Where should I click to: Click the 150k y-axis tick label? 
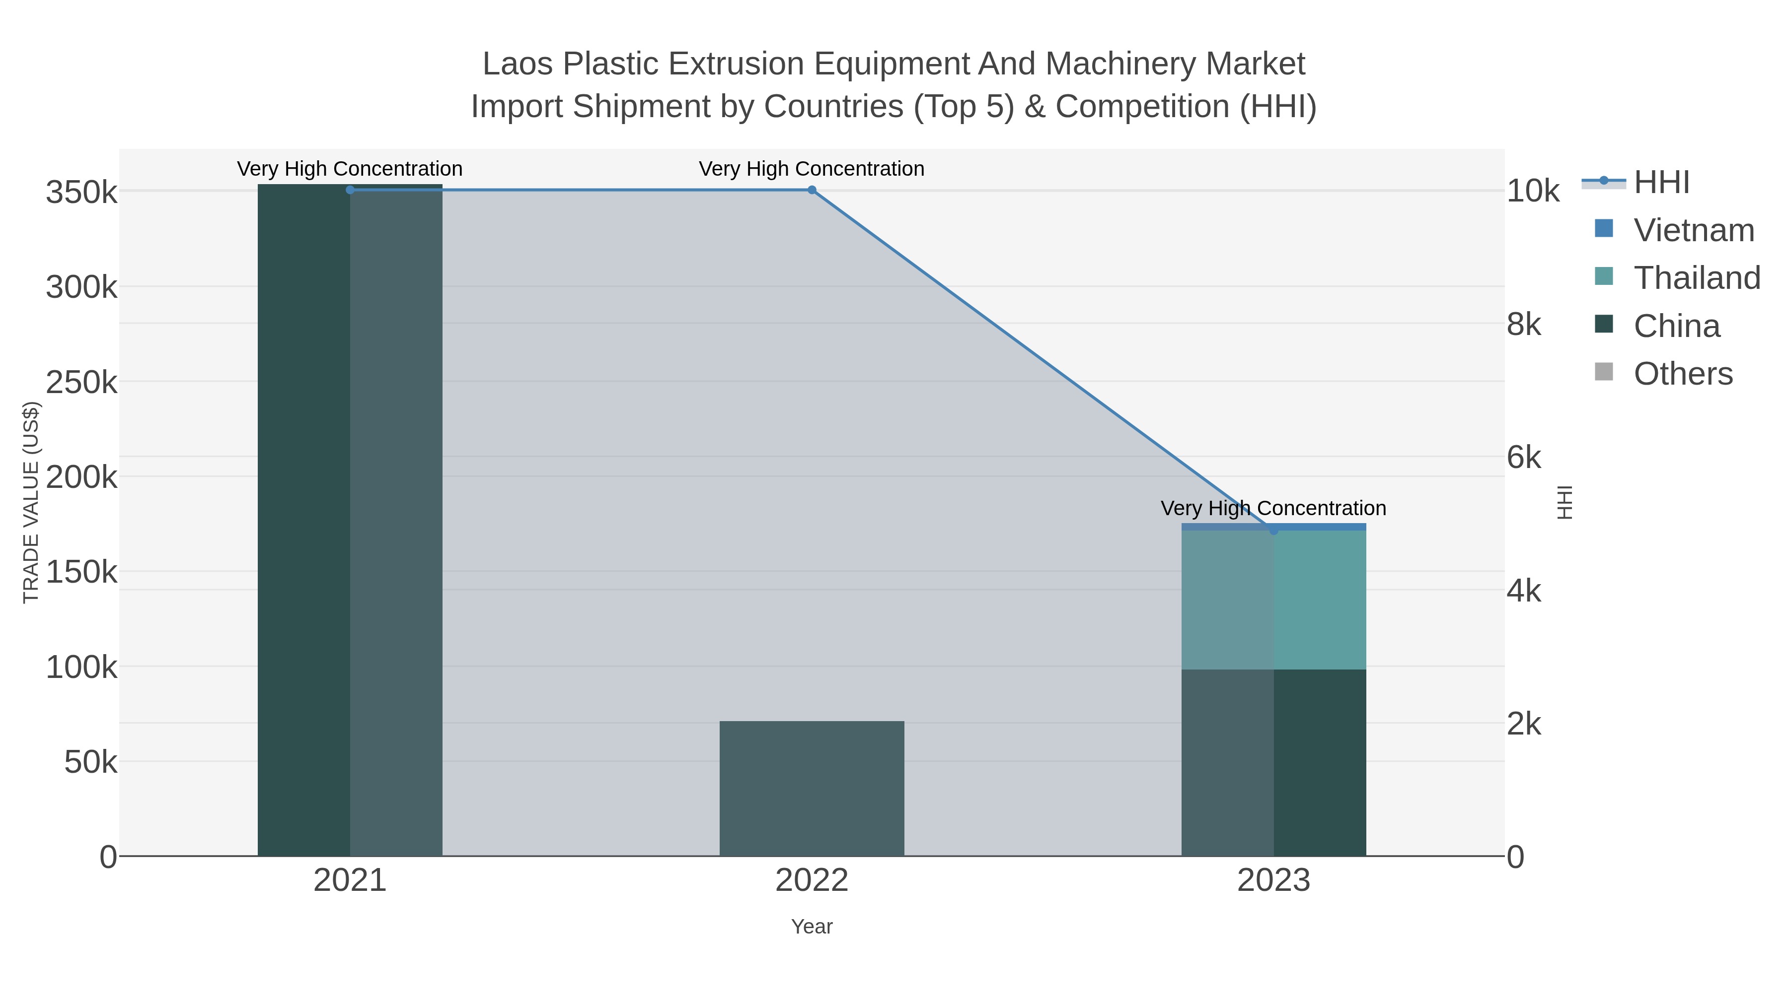click(81, 572)
